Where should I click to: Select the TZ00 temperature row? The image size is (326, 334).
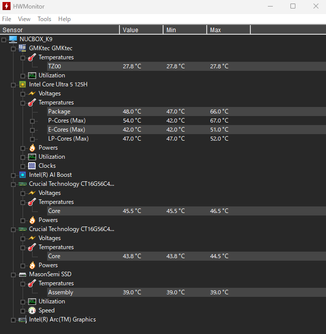(55, 66)
